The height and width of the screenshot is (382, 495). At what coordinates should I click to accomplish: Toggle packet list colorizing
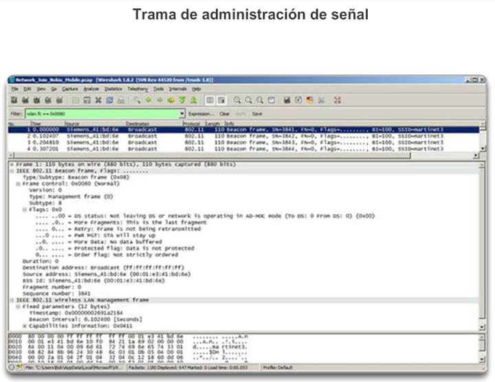pos(210,100)
